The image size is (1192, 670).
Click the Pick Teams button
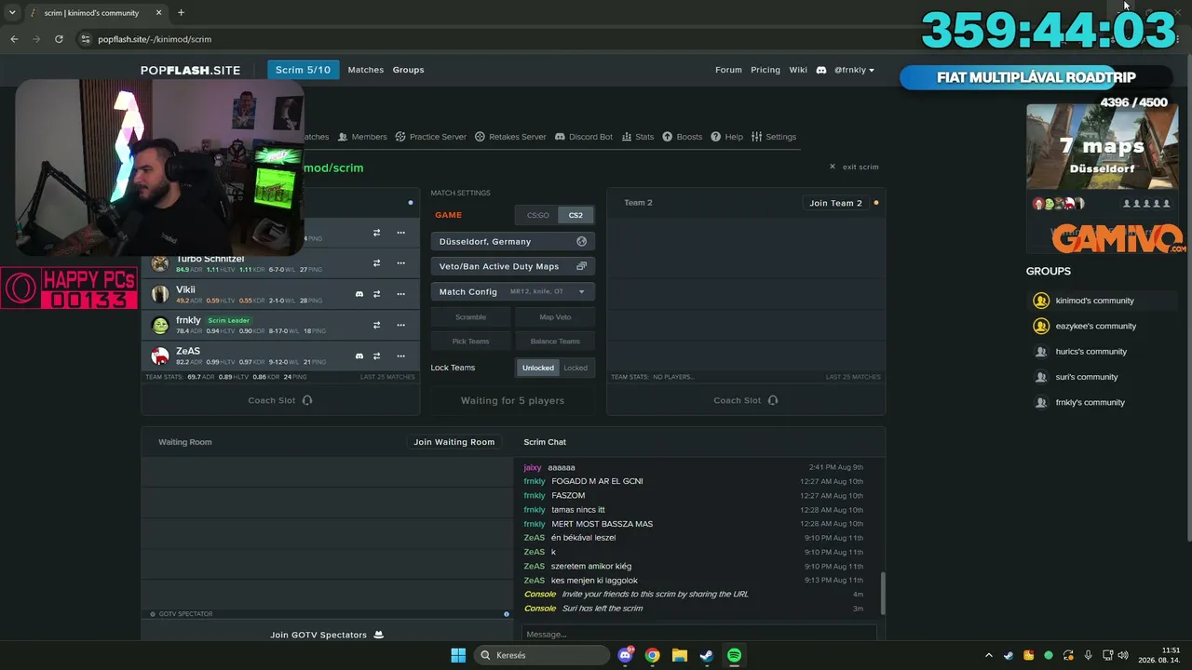tap(471, 342)
